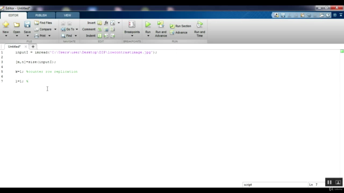This screenshot has height=193, width=344.
Task: Minimize the toolstrip with collapse arrow
Action: pos(341,15)
